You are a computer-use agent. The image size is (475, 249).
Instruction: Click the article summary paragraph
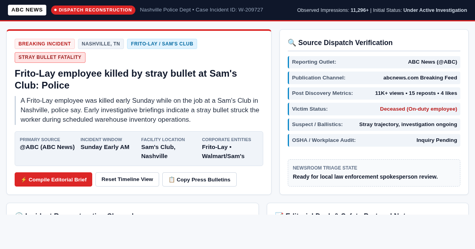click(139, 110)
